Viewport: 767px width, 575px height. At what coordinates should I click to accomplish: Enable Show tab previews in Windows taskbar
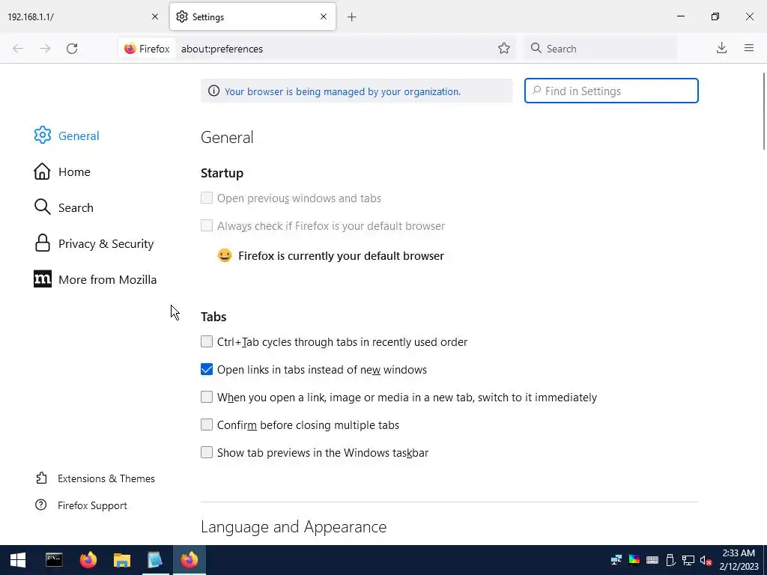point(207,452)
